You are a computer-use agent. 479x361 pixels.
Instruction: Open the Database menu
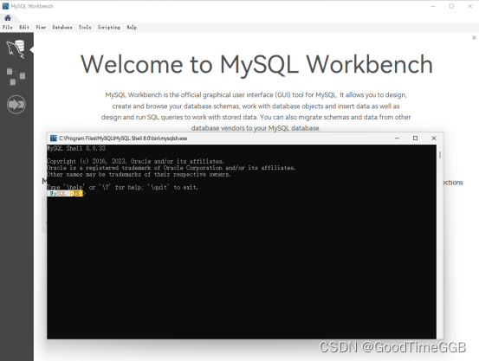pyautogui.click(x=62, y=27)
